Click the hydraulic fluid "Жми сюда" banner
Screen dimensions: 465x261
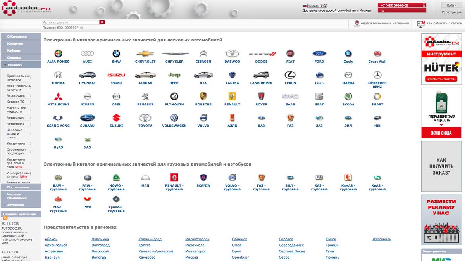pyautogui.click(x=441, y=113)
